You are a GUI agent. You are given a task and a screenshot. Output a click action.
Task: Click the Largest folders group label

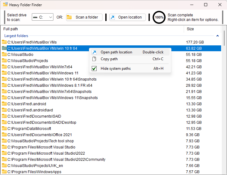(x=16, y=36)
